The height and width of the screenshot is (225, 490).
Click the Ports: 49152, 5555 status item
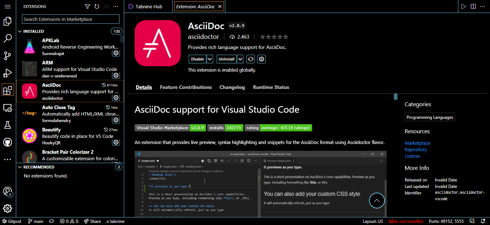[x=446, y=221]
